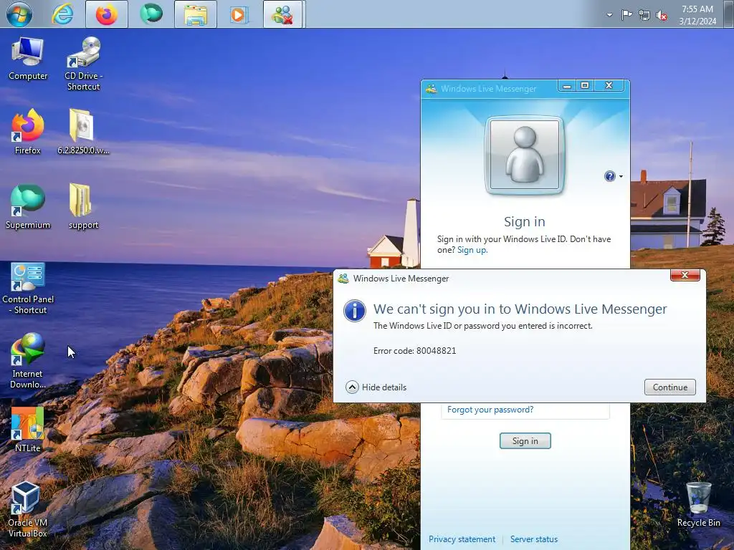Viewport: 734px width, 550px height.
Task: Open Action Center flag icon
Action: click(626, 15)
